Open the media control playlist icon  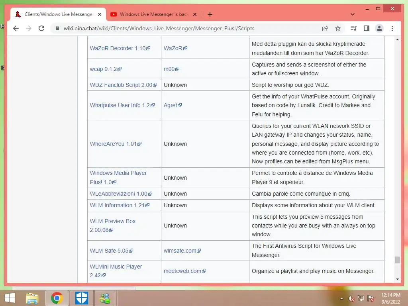coord(354,28)
